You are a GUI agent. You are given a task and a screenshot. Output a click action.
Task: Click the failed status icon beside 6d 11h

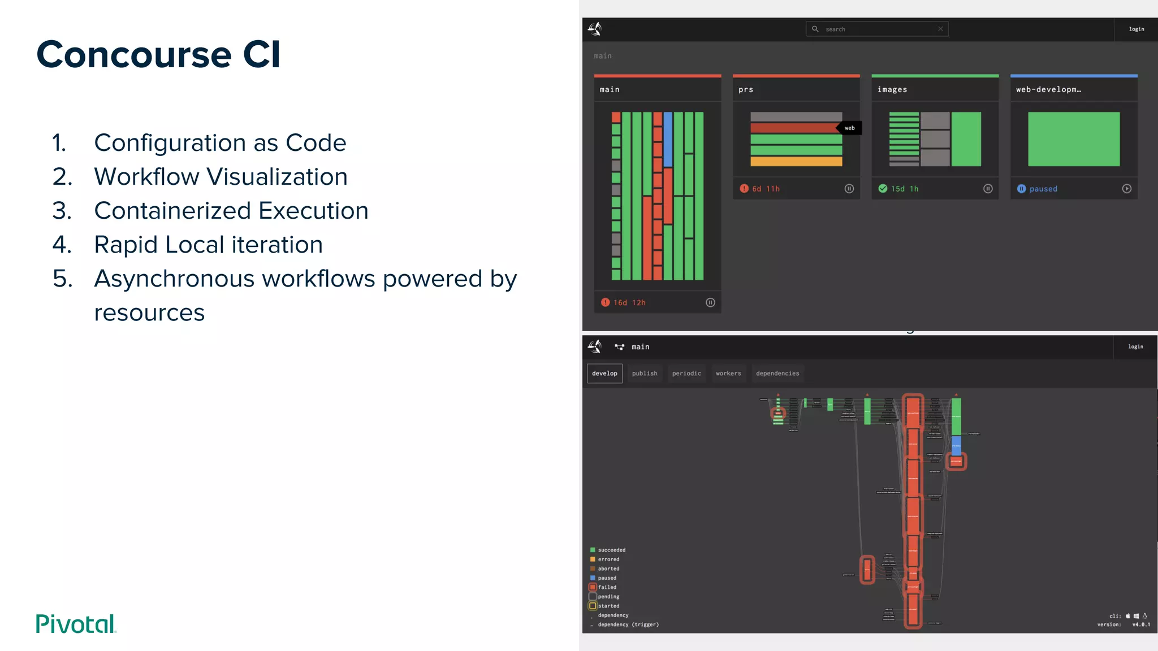(744, 189)
